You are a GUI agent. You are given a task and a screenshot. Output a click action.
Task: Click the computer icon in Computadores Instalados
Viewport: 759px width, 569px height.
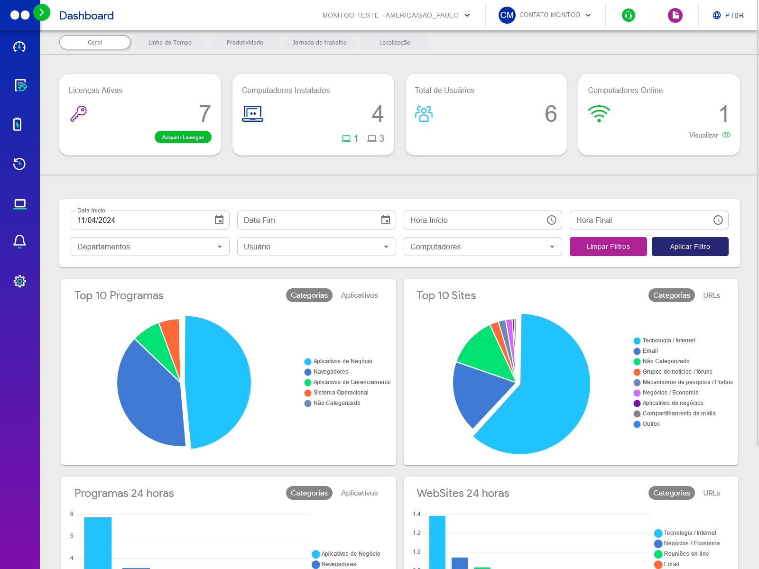tap(252, 114)
